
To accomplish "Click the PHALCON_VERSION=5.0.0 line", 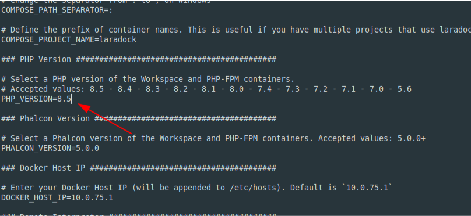I will (x=50, y=149).
